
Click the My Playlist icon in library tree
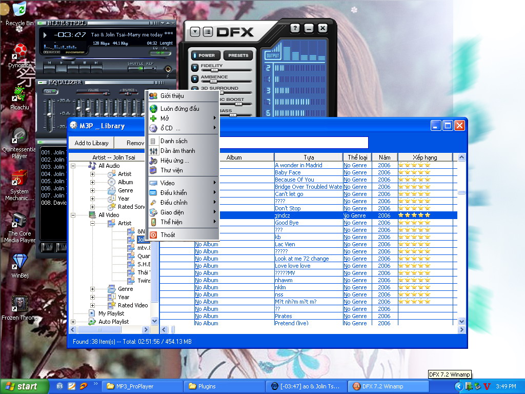tap(92, 313)
